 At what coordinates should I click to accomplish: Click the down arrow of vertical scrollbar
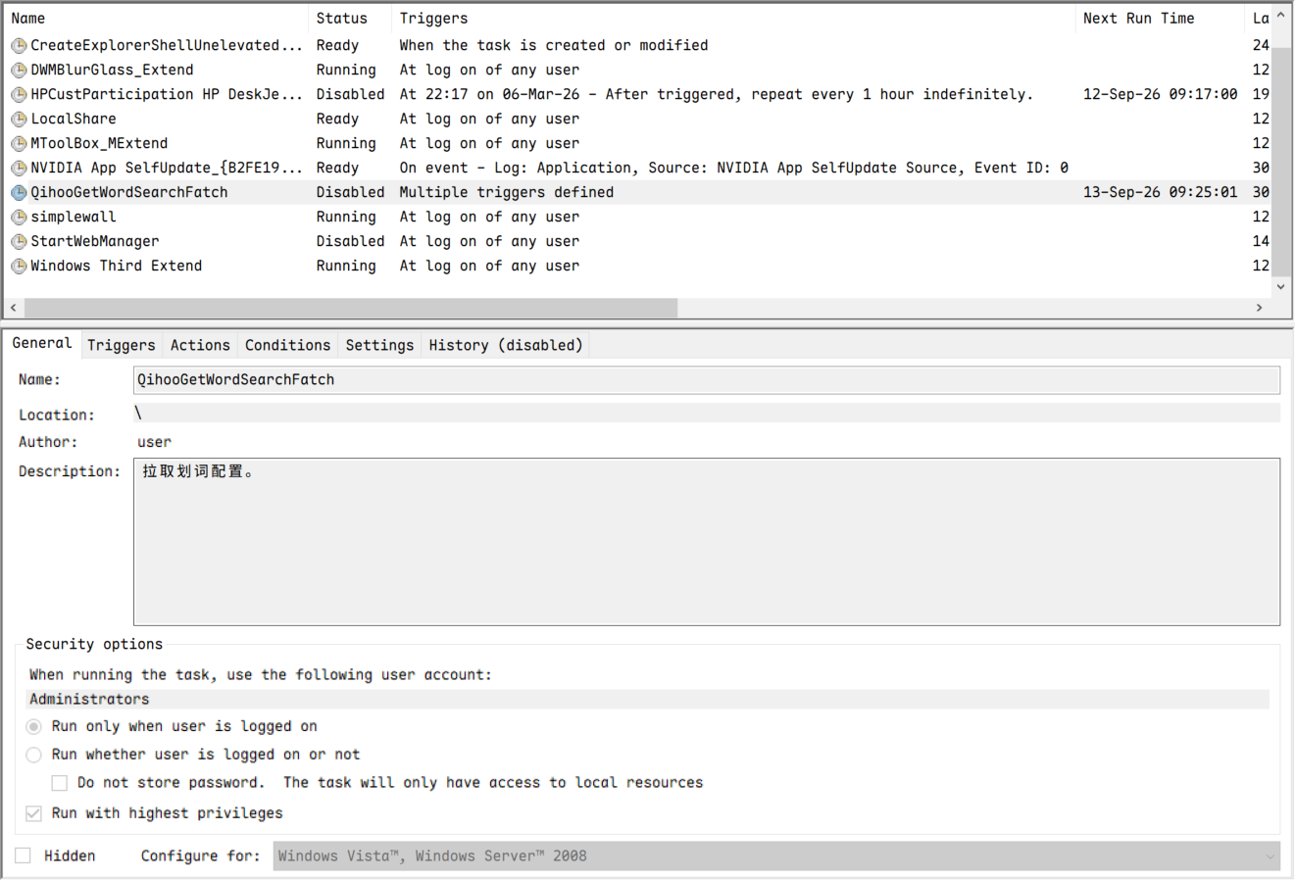1280,287
